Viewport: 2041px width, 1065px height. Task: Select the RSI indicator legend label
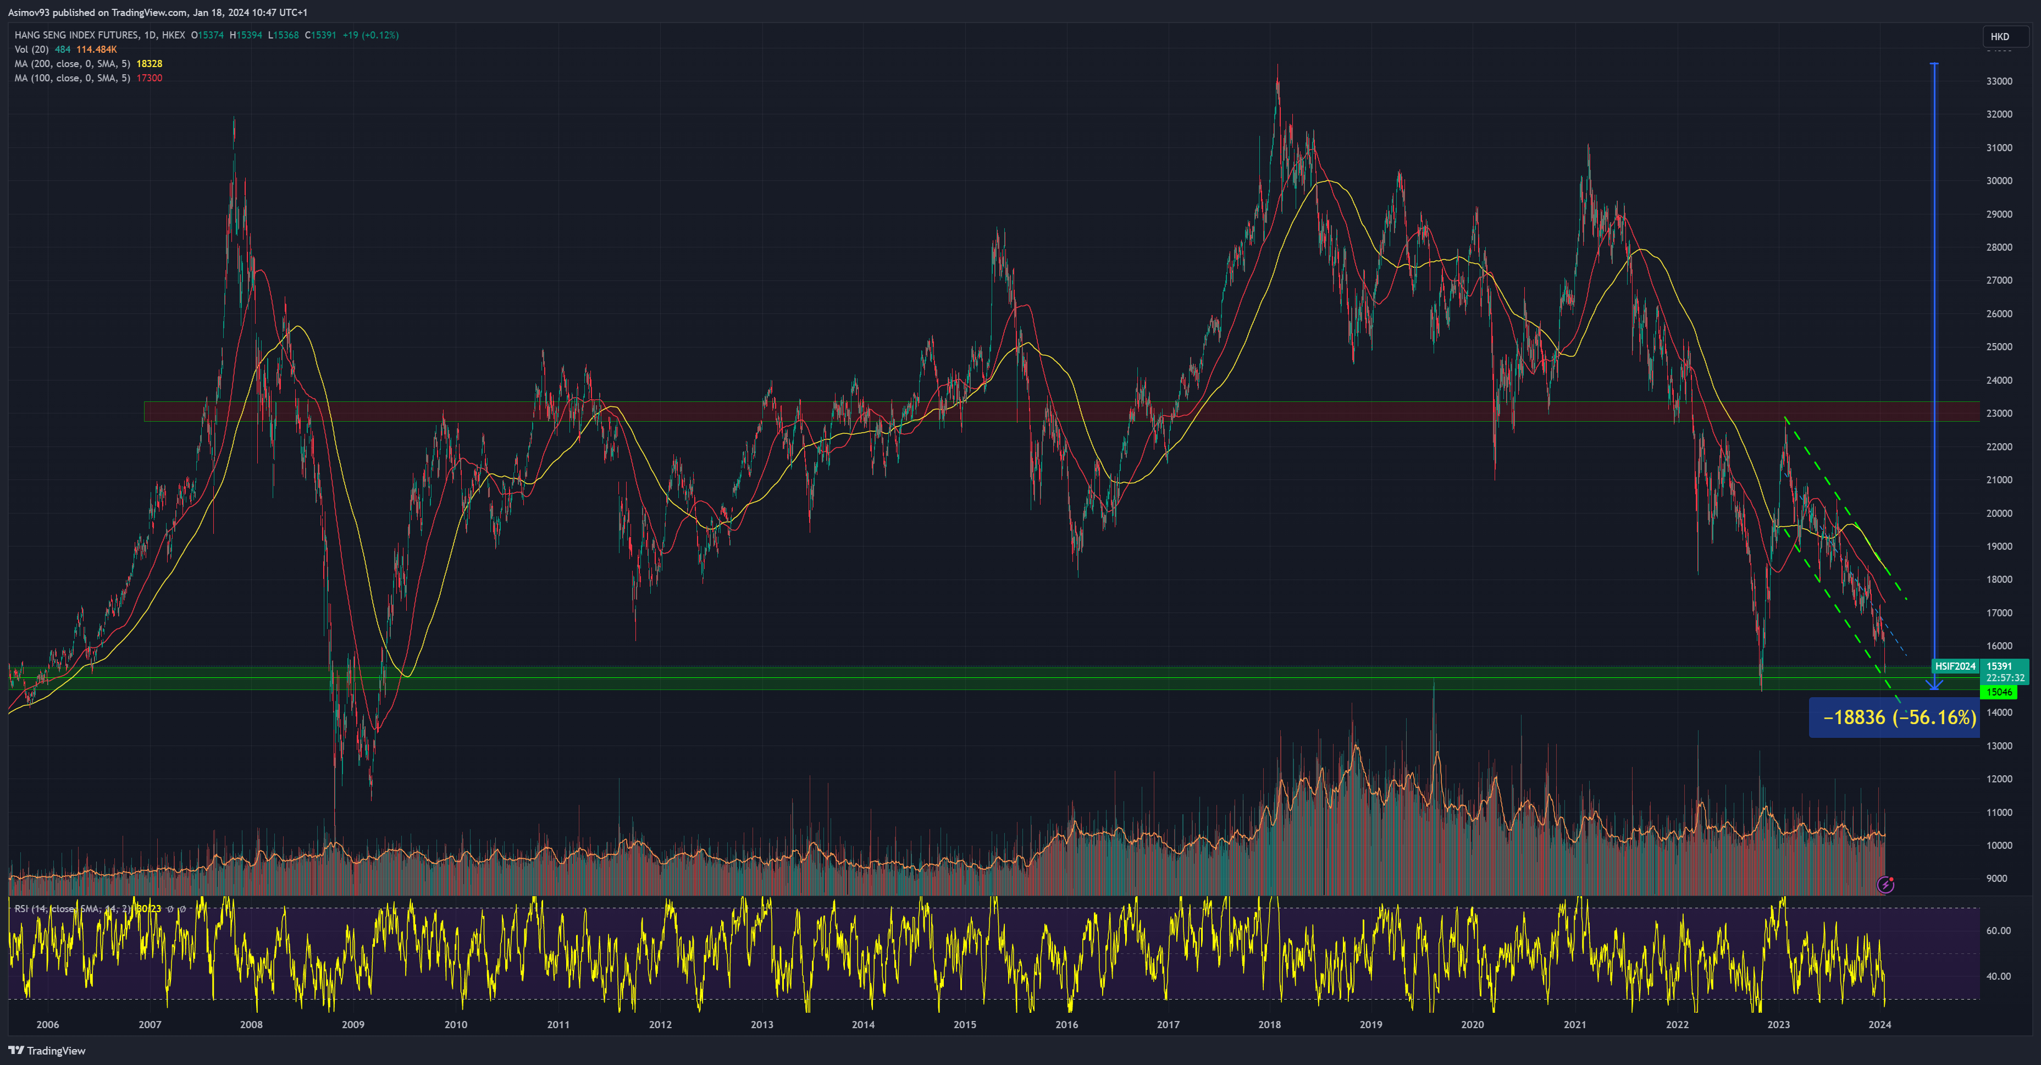click(x=71, y=909)
